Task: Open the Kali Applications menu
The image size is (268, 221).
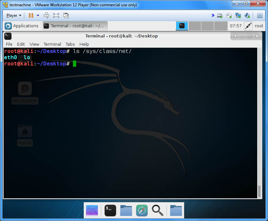Action: [22, 26]
